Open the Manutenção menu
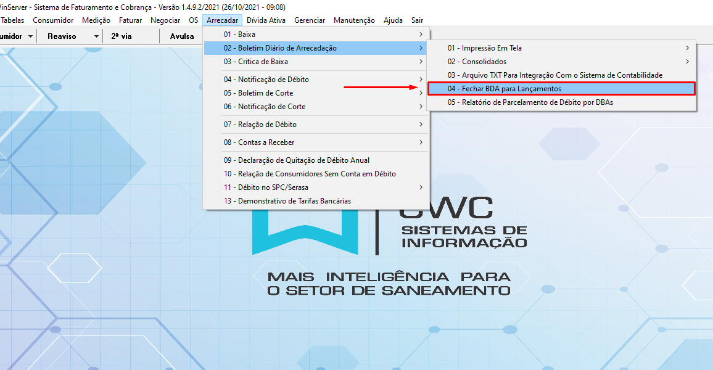The image size is (713, 370). (x=354, y=20)
